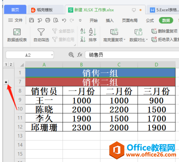179x162 pixels.
Task: Click the formula bar containing 销售员
Action: pyautogui.click(x=132, y=55)
